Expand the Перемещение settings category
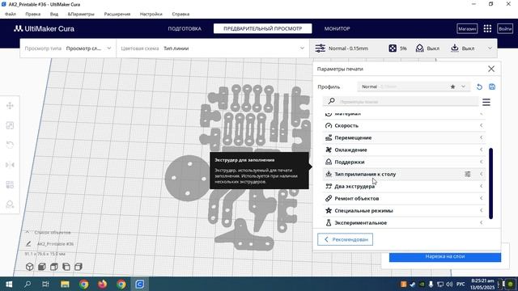Viewport: 518px width, 291px height. click(x=403, y=137)
